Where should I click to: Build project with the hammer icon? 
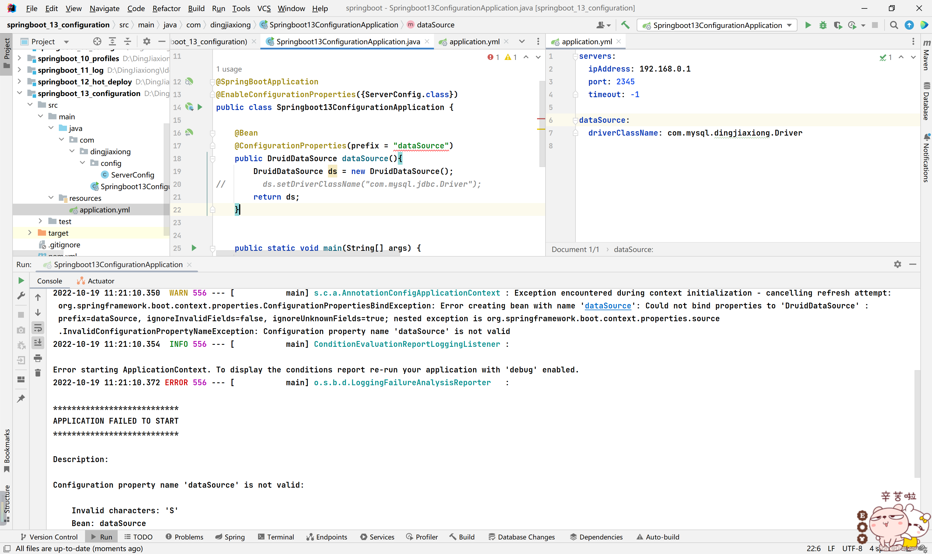tap(625, 25)
